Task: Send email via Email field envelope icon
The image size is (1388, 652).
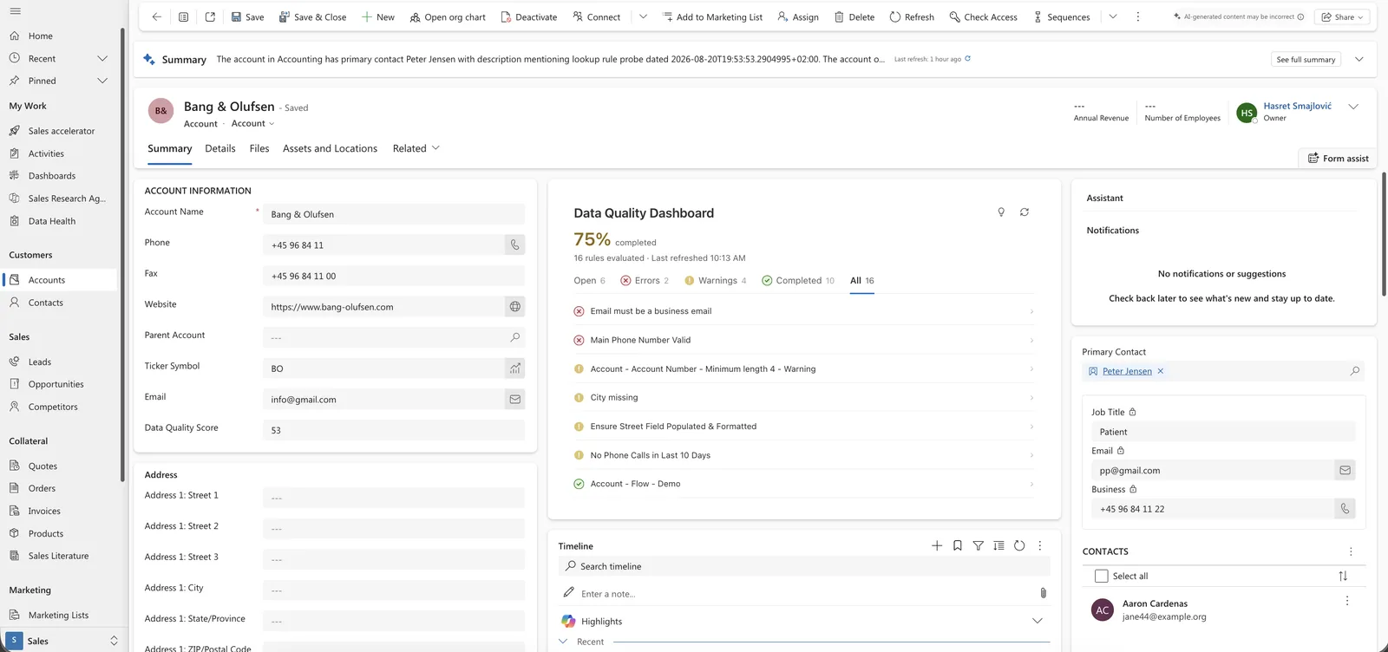Action: click(514, 400)
